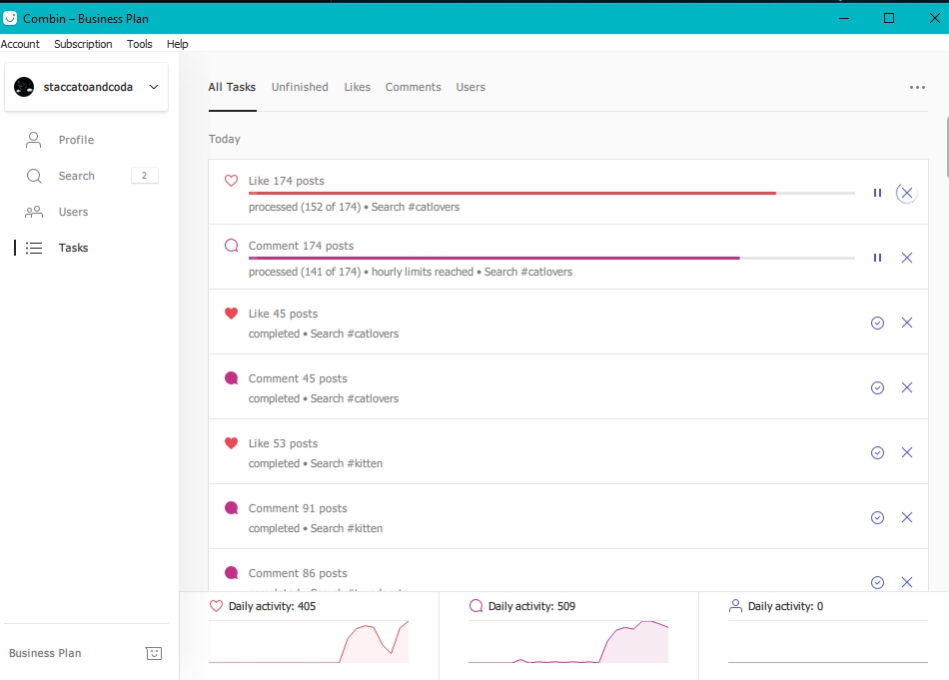This screenshot has width=949, height=680.
Task: Open the three-dots more options menu
Action: (917, 87)
